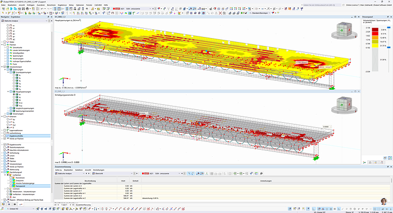Click the yellow legend color swatch
The width and height of the screenshot is (393, 213).
click(x=375, y=46)
